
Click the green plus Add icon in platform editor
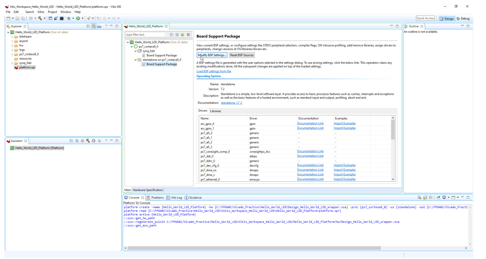point(182,35)
